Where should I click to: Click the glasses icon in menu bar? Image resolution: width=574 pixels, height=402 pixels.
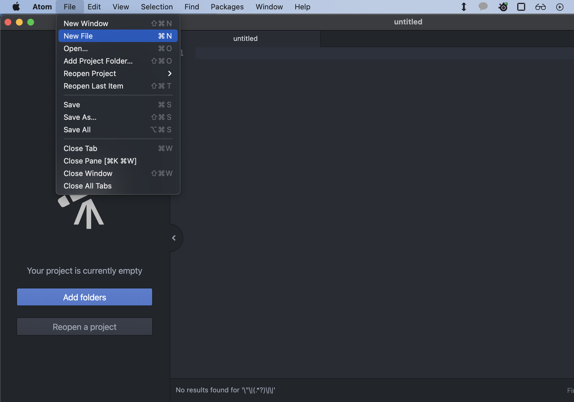540,7
